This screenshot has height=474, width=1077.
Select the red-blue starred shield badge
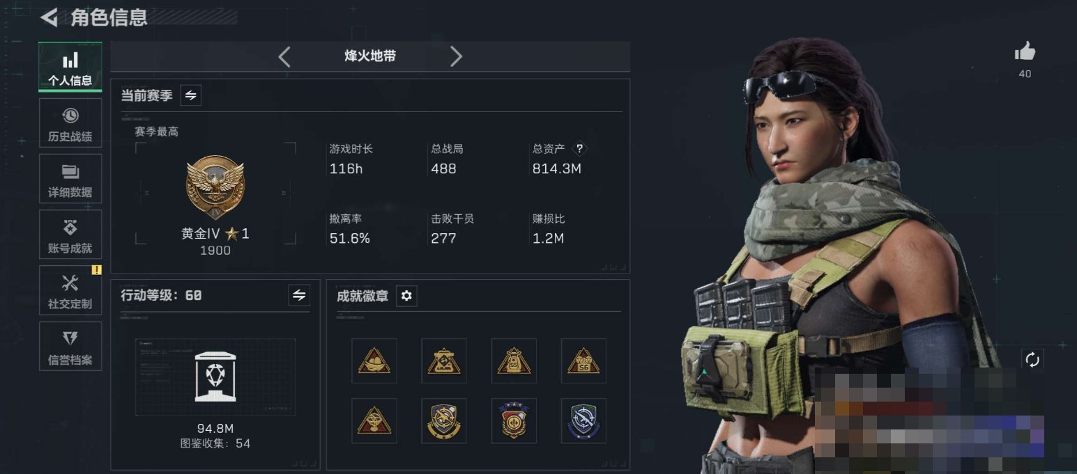514,420
